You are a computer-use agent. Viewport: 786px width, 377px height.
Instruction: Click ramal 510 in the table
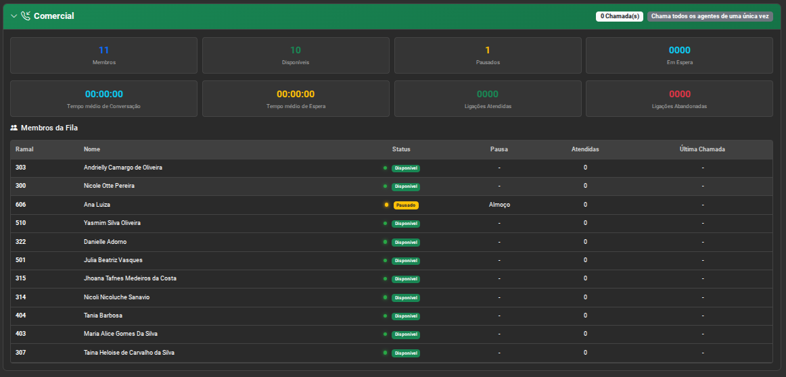coord(20,223)
